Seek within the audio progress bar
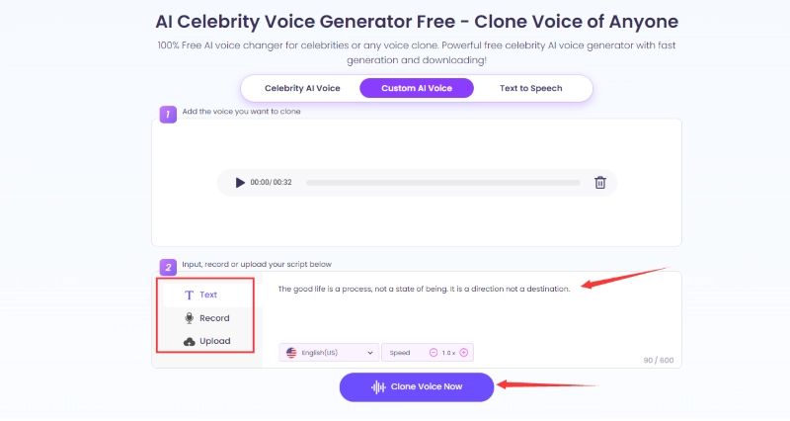 click(442, 183)
